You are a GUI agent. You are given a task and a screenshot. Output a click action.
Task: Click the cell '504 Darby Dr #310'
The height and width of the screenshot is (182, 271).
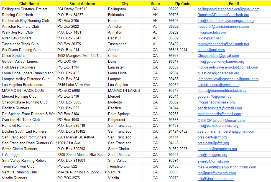82,9
